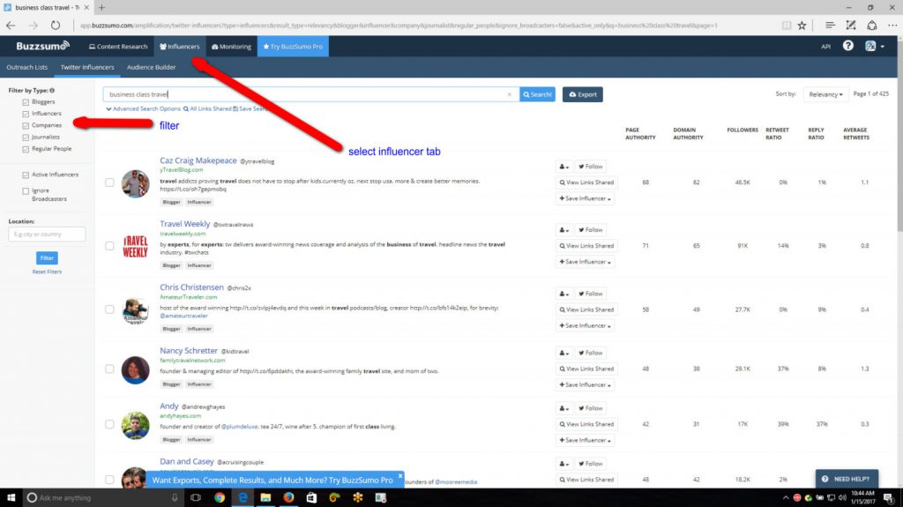The width and height of the screenshot is (903, 507).
Task: Click the BuzzSumo logo
Action: (42, 46)
